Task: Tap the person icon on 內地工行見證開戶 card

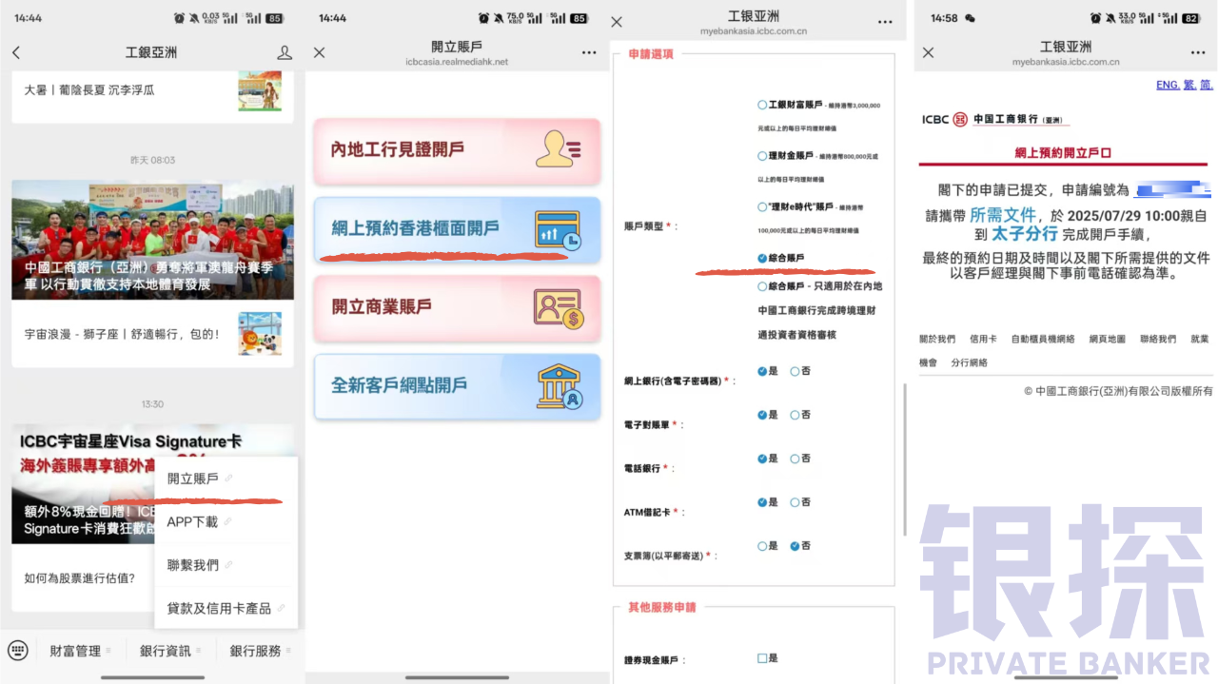Action: point(558,148)
